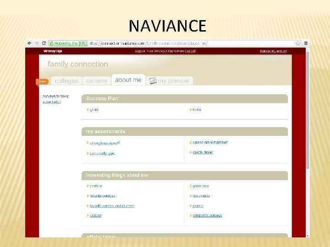330x247 pixels.
Task: Open the personality type assessment
Action: coord(102,153)
